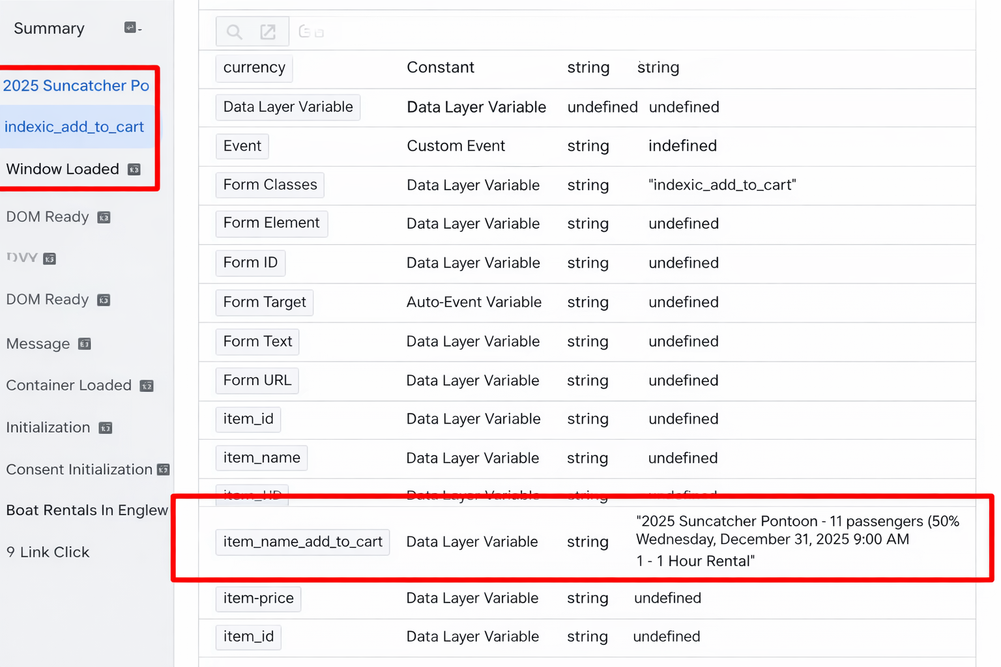1001x667 pixels.
Task: Select the indexic_add_to_cart event
Action: [x=74, y=127]
